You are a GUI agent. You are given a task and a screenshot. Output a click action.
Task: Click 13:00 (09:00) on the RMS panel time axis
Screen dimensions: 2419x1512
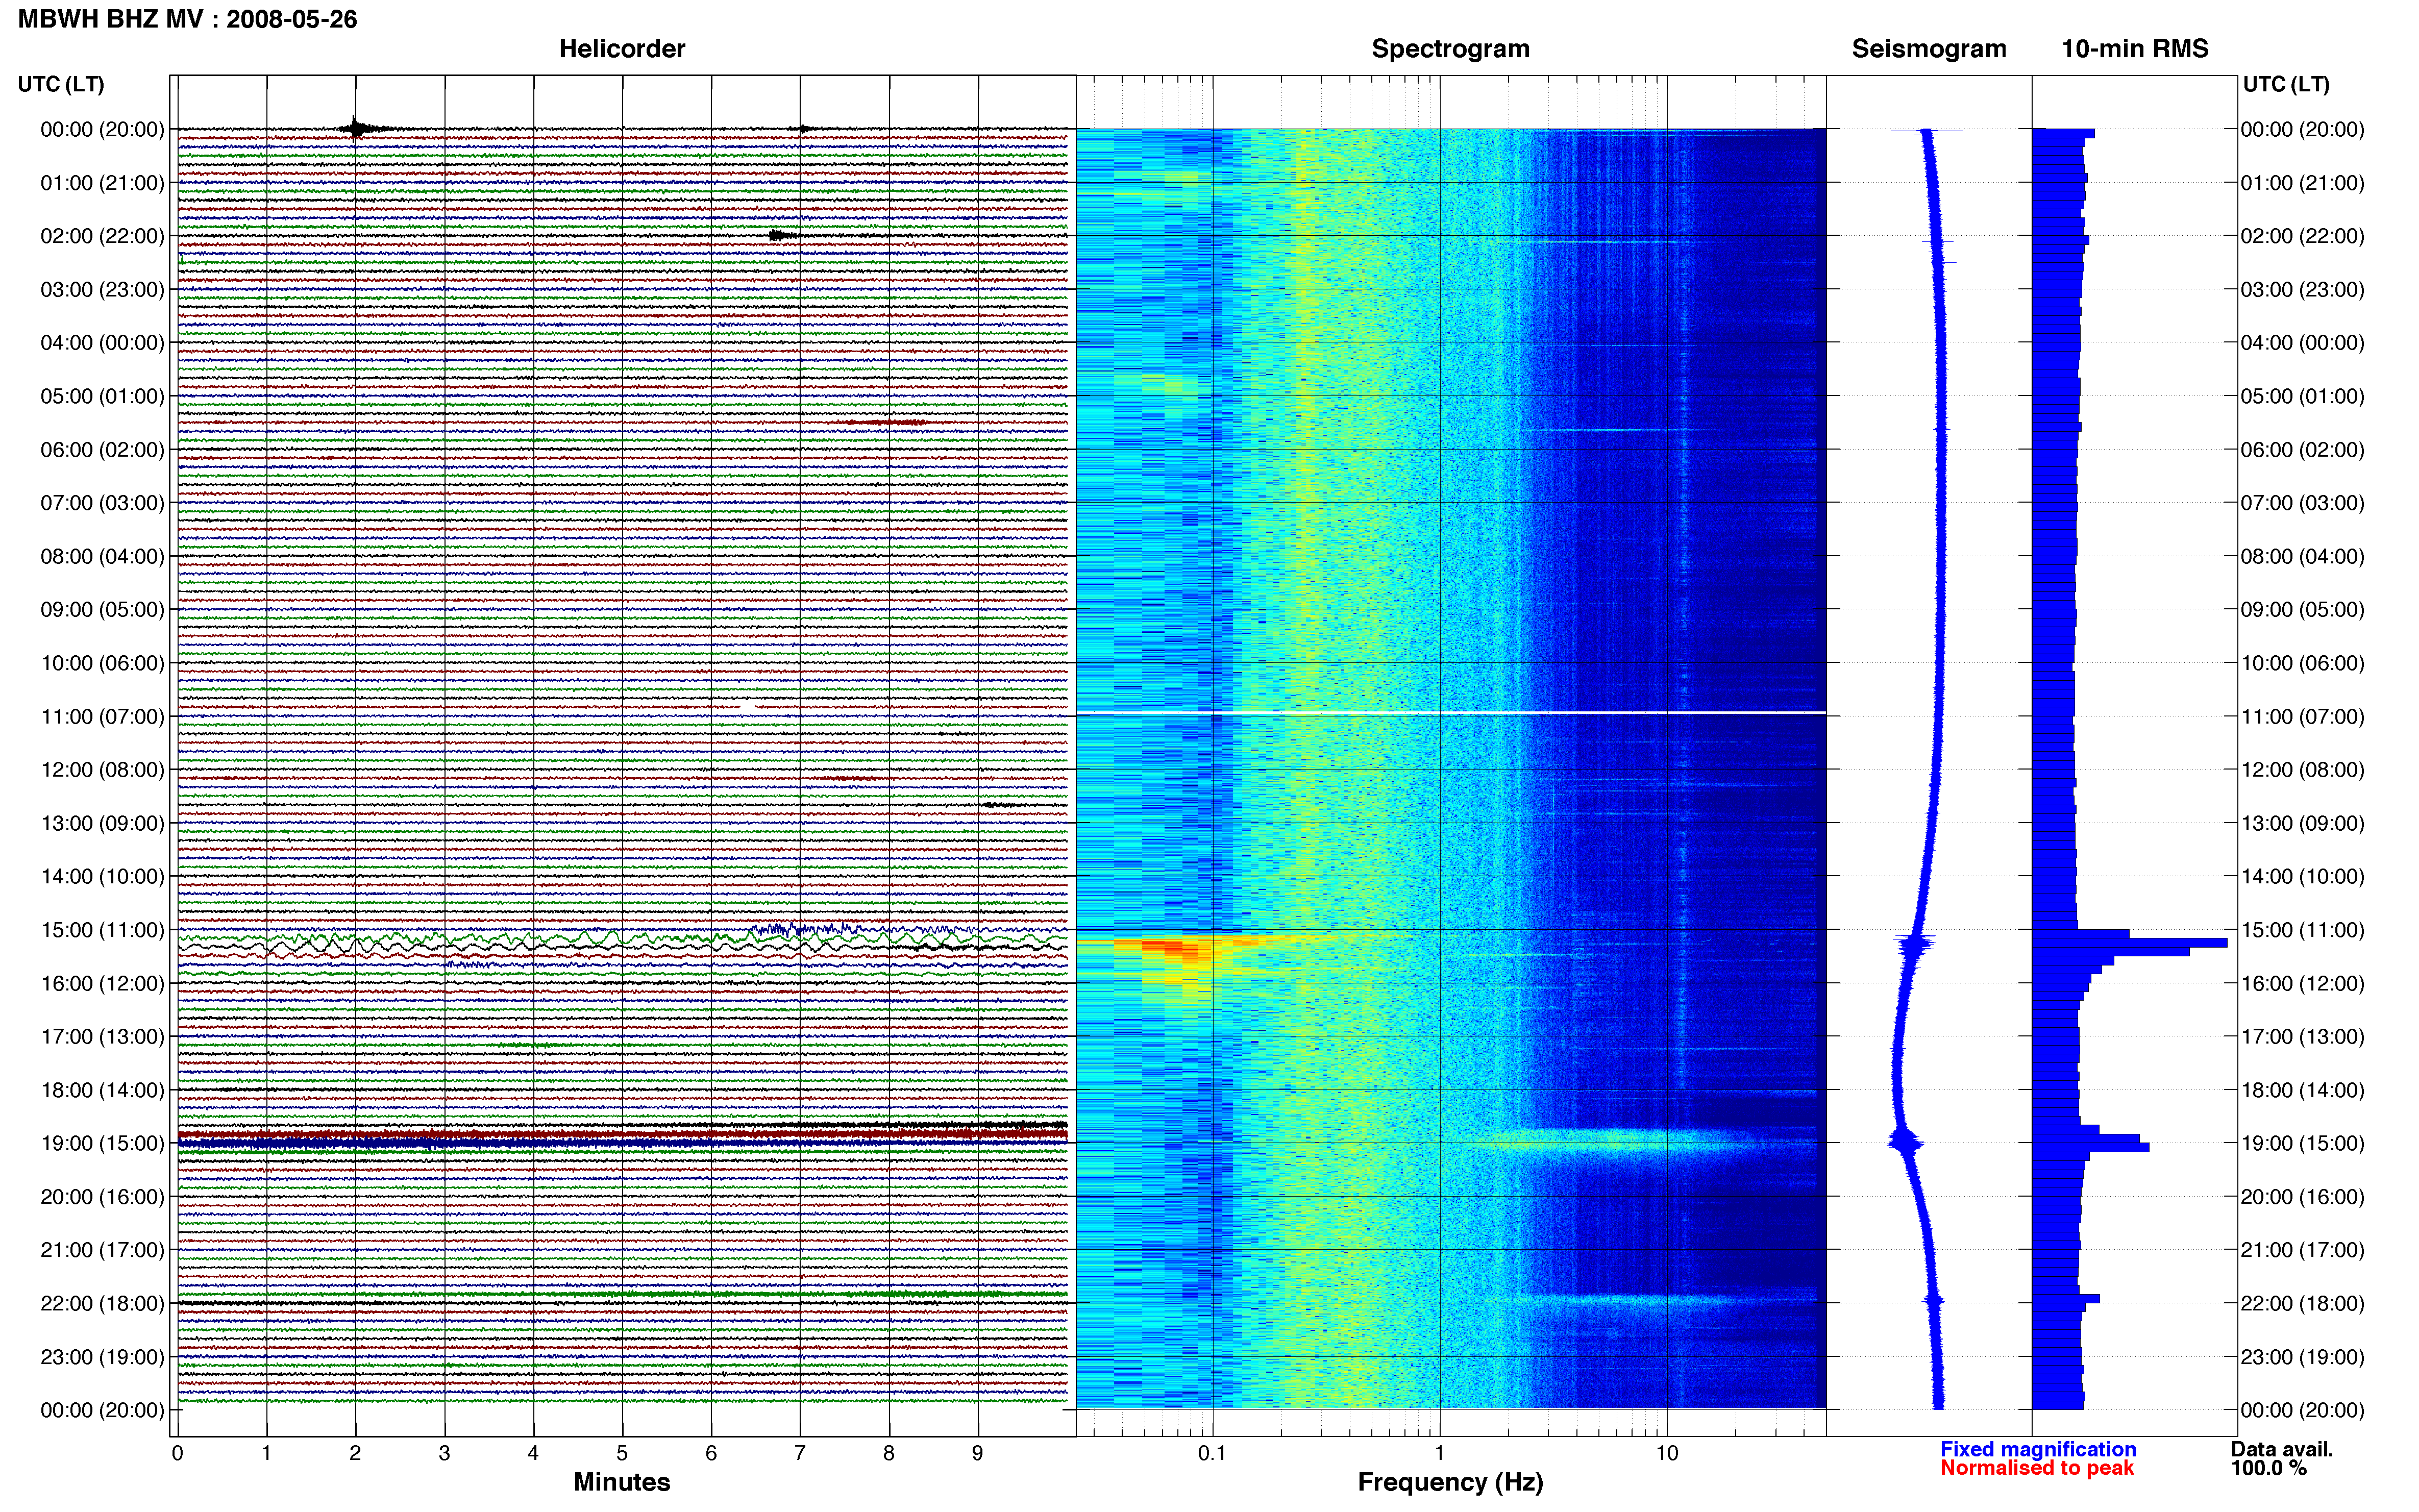tap(2302, 824)
